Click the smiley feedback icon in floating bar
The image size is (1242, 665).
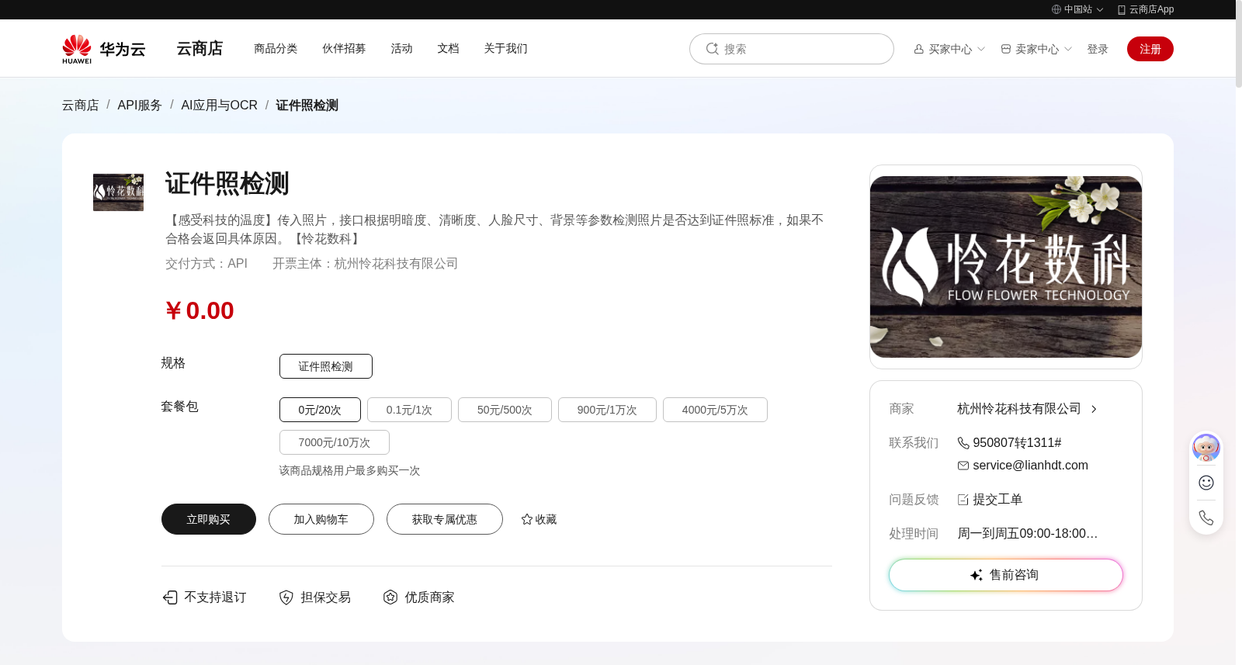pyautogui.click(x=1206, y=483)
